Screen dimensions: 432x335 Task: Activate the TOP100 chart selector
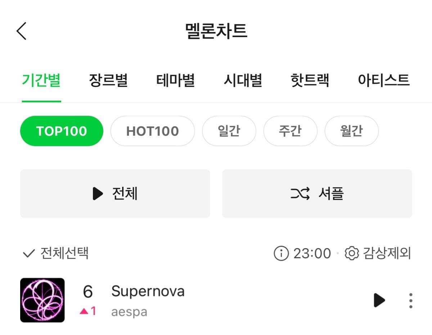tap(61, 131)
